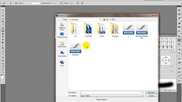Screen dimensions: 182x102
Task: Create a new folder in the dialog
Action: pos(110,20)
